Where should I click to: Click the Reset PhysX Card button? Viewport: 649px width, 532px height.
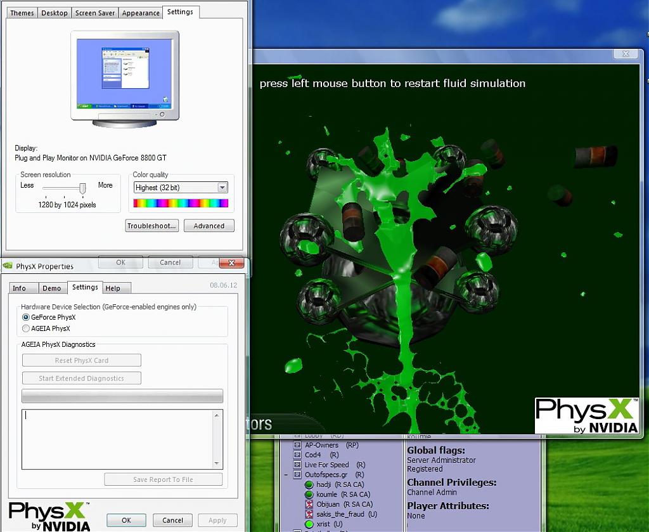(82, 360)
